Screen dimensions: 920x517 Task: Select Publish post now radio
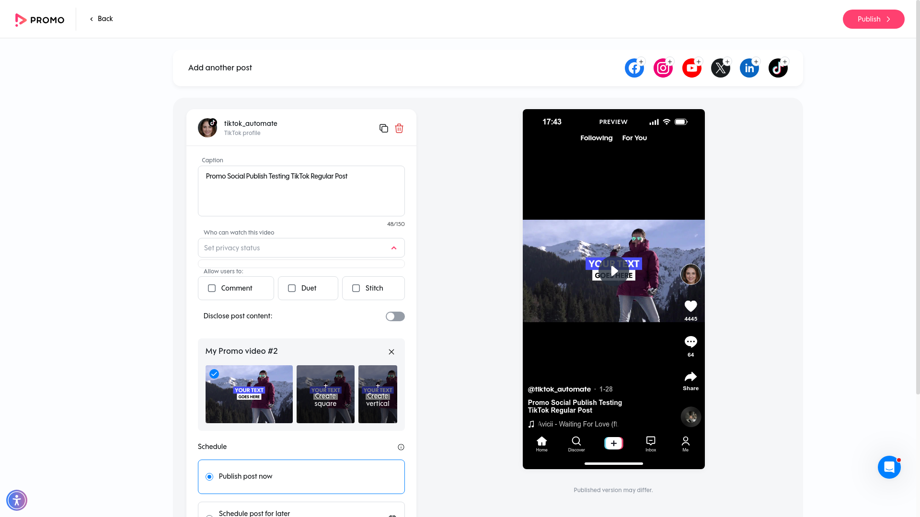click(209, 477)
